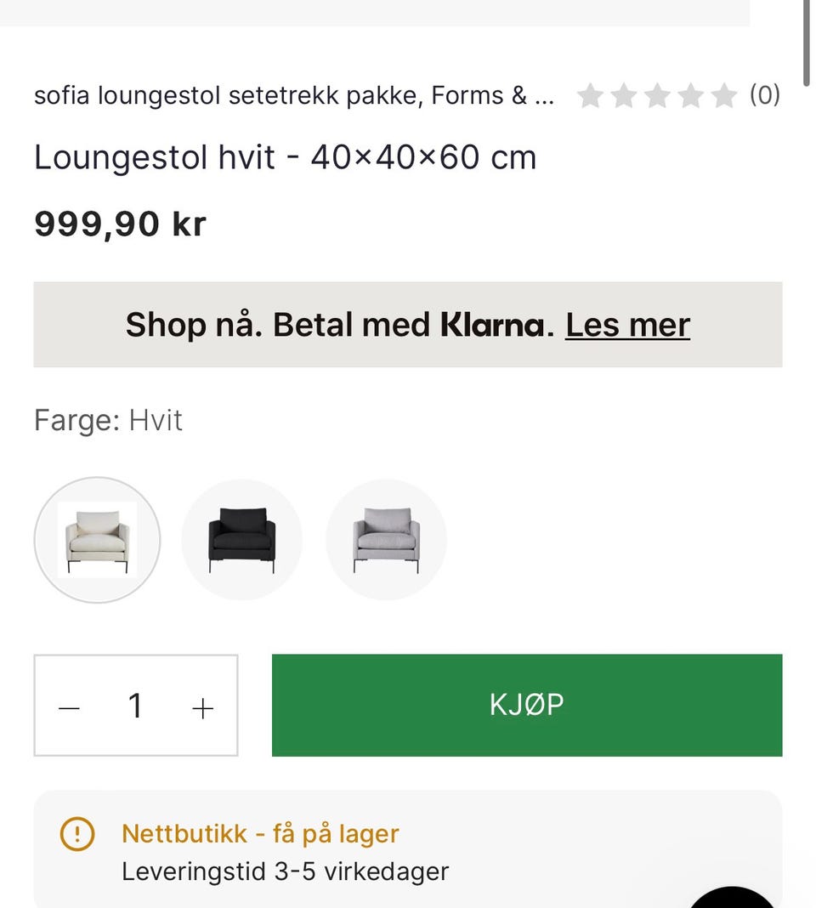The width and height of the screenshot is (816, 908).
Task: Select the white armchair color option
Action: (97, 540)
